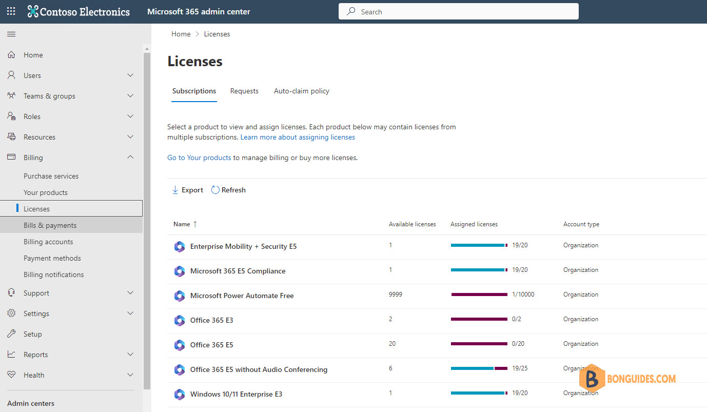Image resolution: width=707 pixels, height=412 pixels.
Task: Click the Office 365 E3 product icon
Action: click(179, 321)
